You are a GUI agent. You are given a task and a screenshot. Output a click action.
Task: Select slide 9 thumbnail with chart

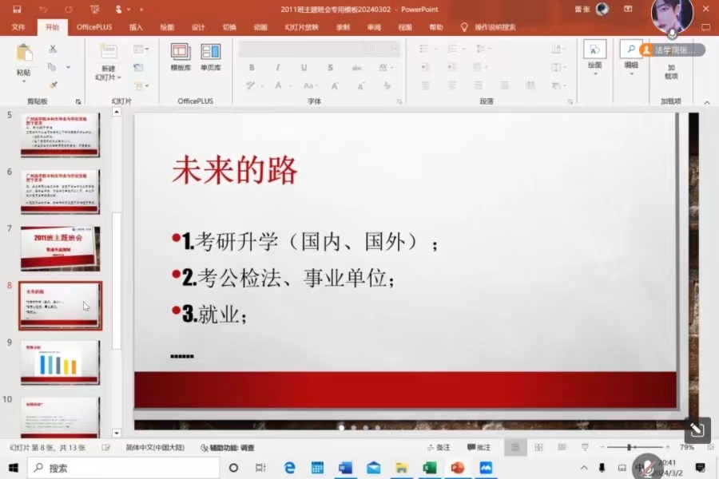(x=60, y=362)
